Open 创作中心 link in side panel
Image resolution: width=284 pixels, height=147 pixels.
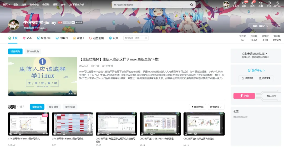pyautogui.click(x=256, y=70)
